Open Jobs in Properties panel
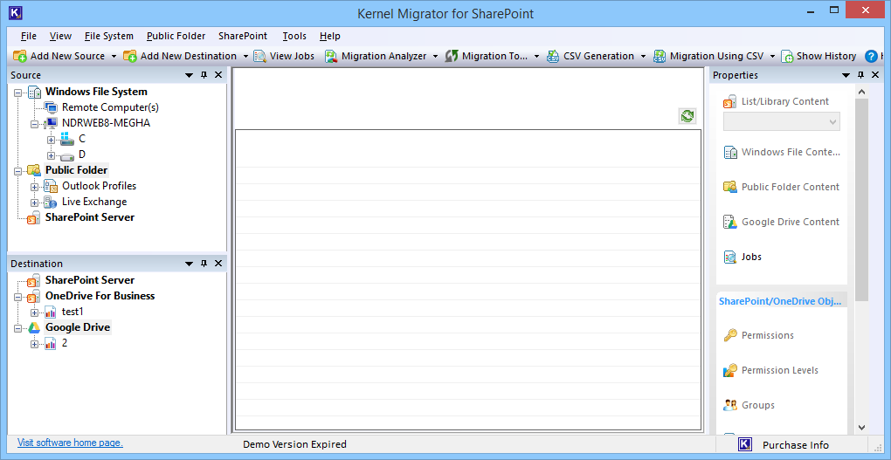The width and height of the screenshot is (891, 460). point(742,257)
